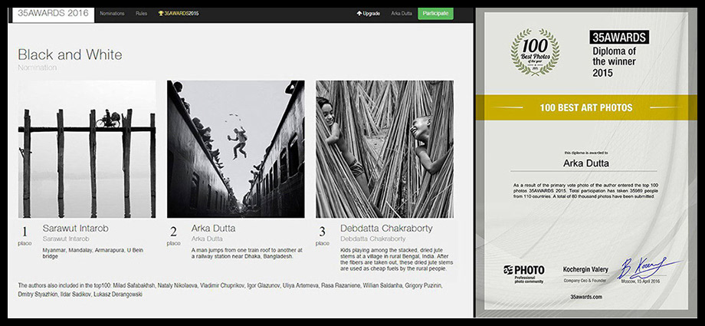Click the Arka Dutta title heading
Viewport: 705px width, 326px height.
(213, 229)
